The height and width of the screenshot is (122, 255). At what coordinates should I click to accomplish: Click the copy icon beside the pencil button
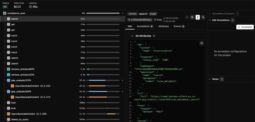pos(203,17)
